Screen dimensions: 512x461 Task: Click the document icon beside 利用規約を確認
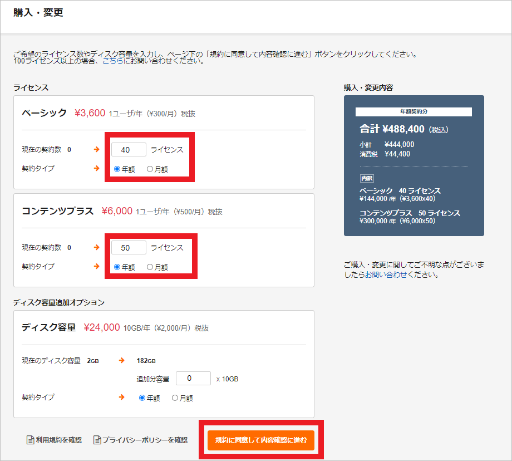31,440
